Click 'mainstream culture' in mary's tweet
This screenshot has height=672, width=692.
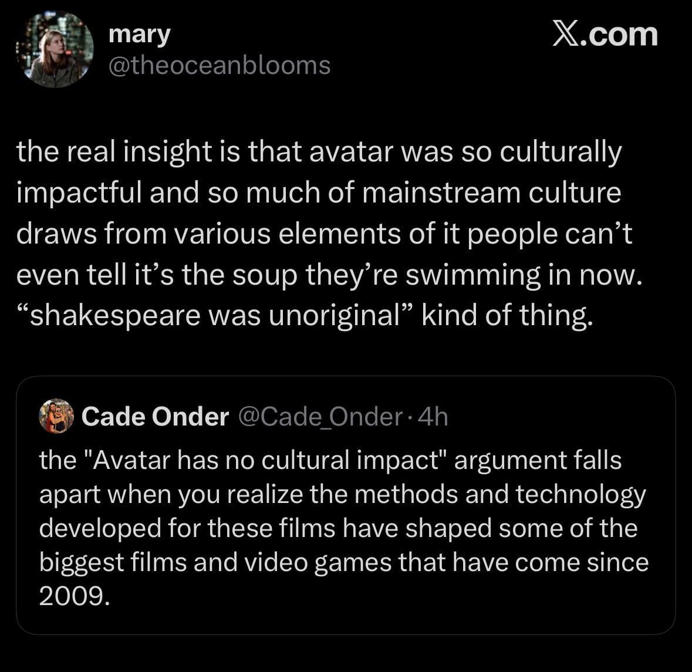point(491,193)
